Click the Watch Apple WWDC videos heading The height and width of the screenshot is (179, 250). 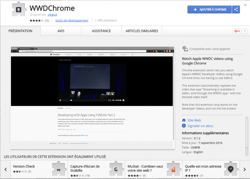coord(207,61)
